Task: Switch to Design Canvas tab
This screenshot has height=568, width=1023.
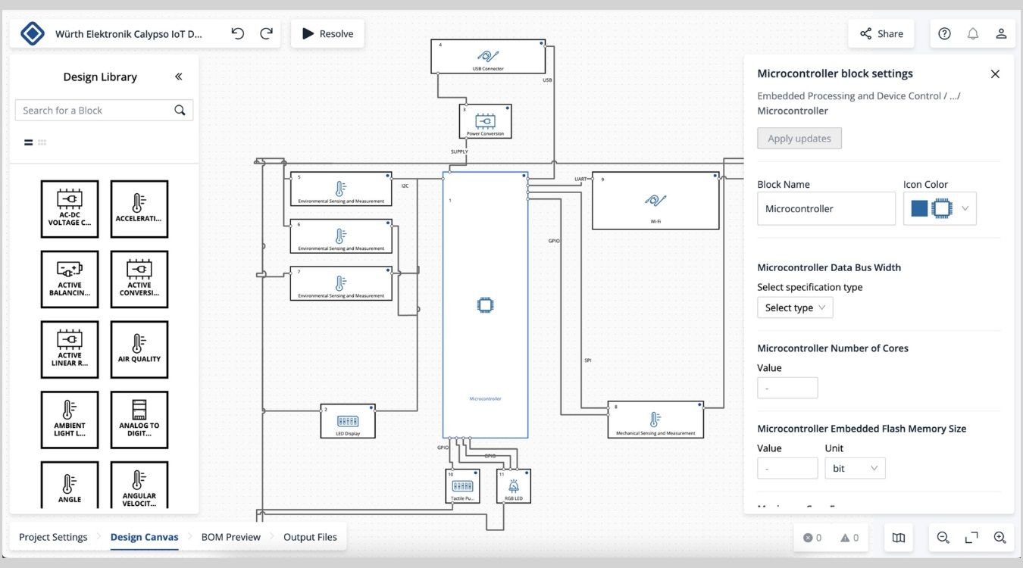Action: (144, 537)
